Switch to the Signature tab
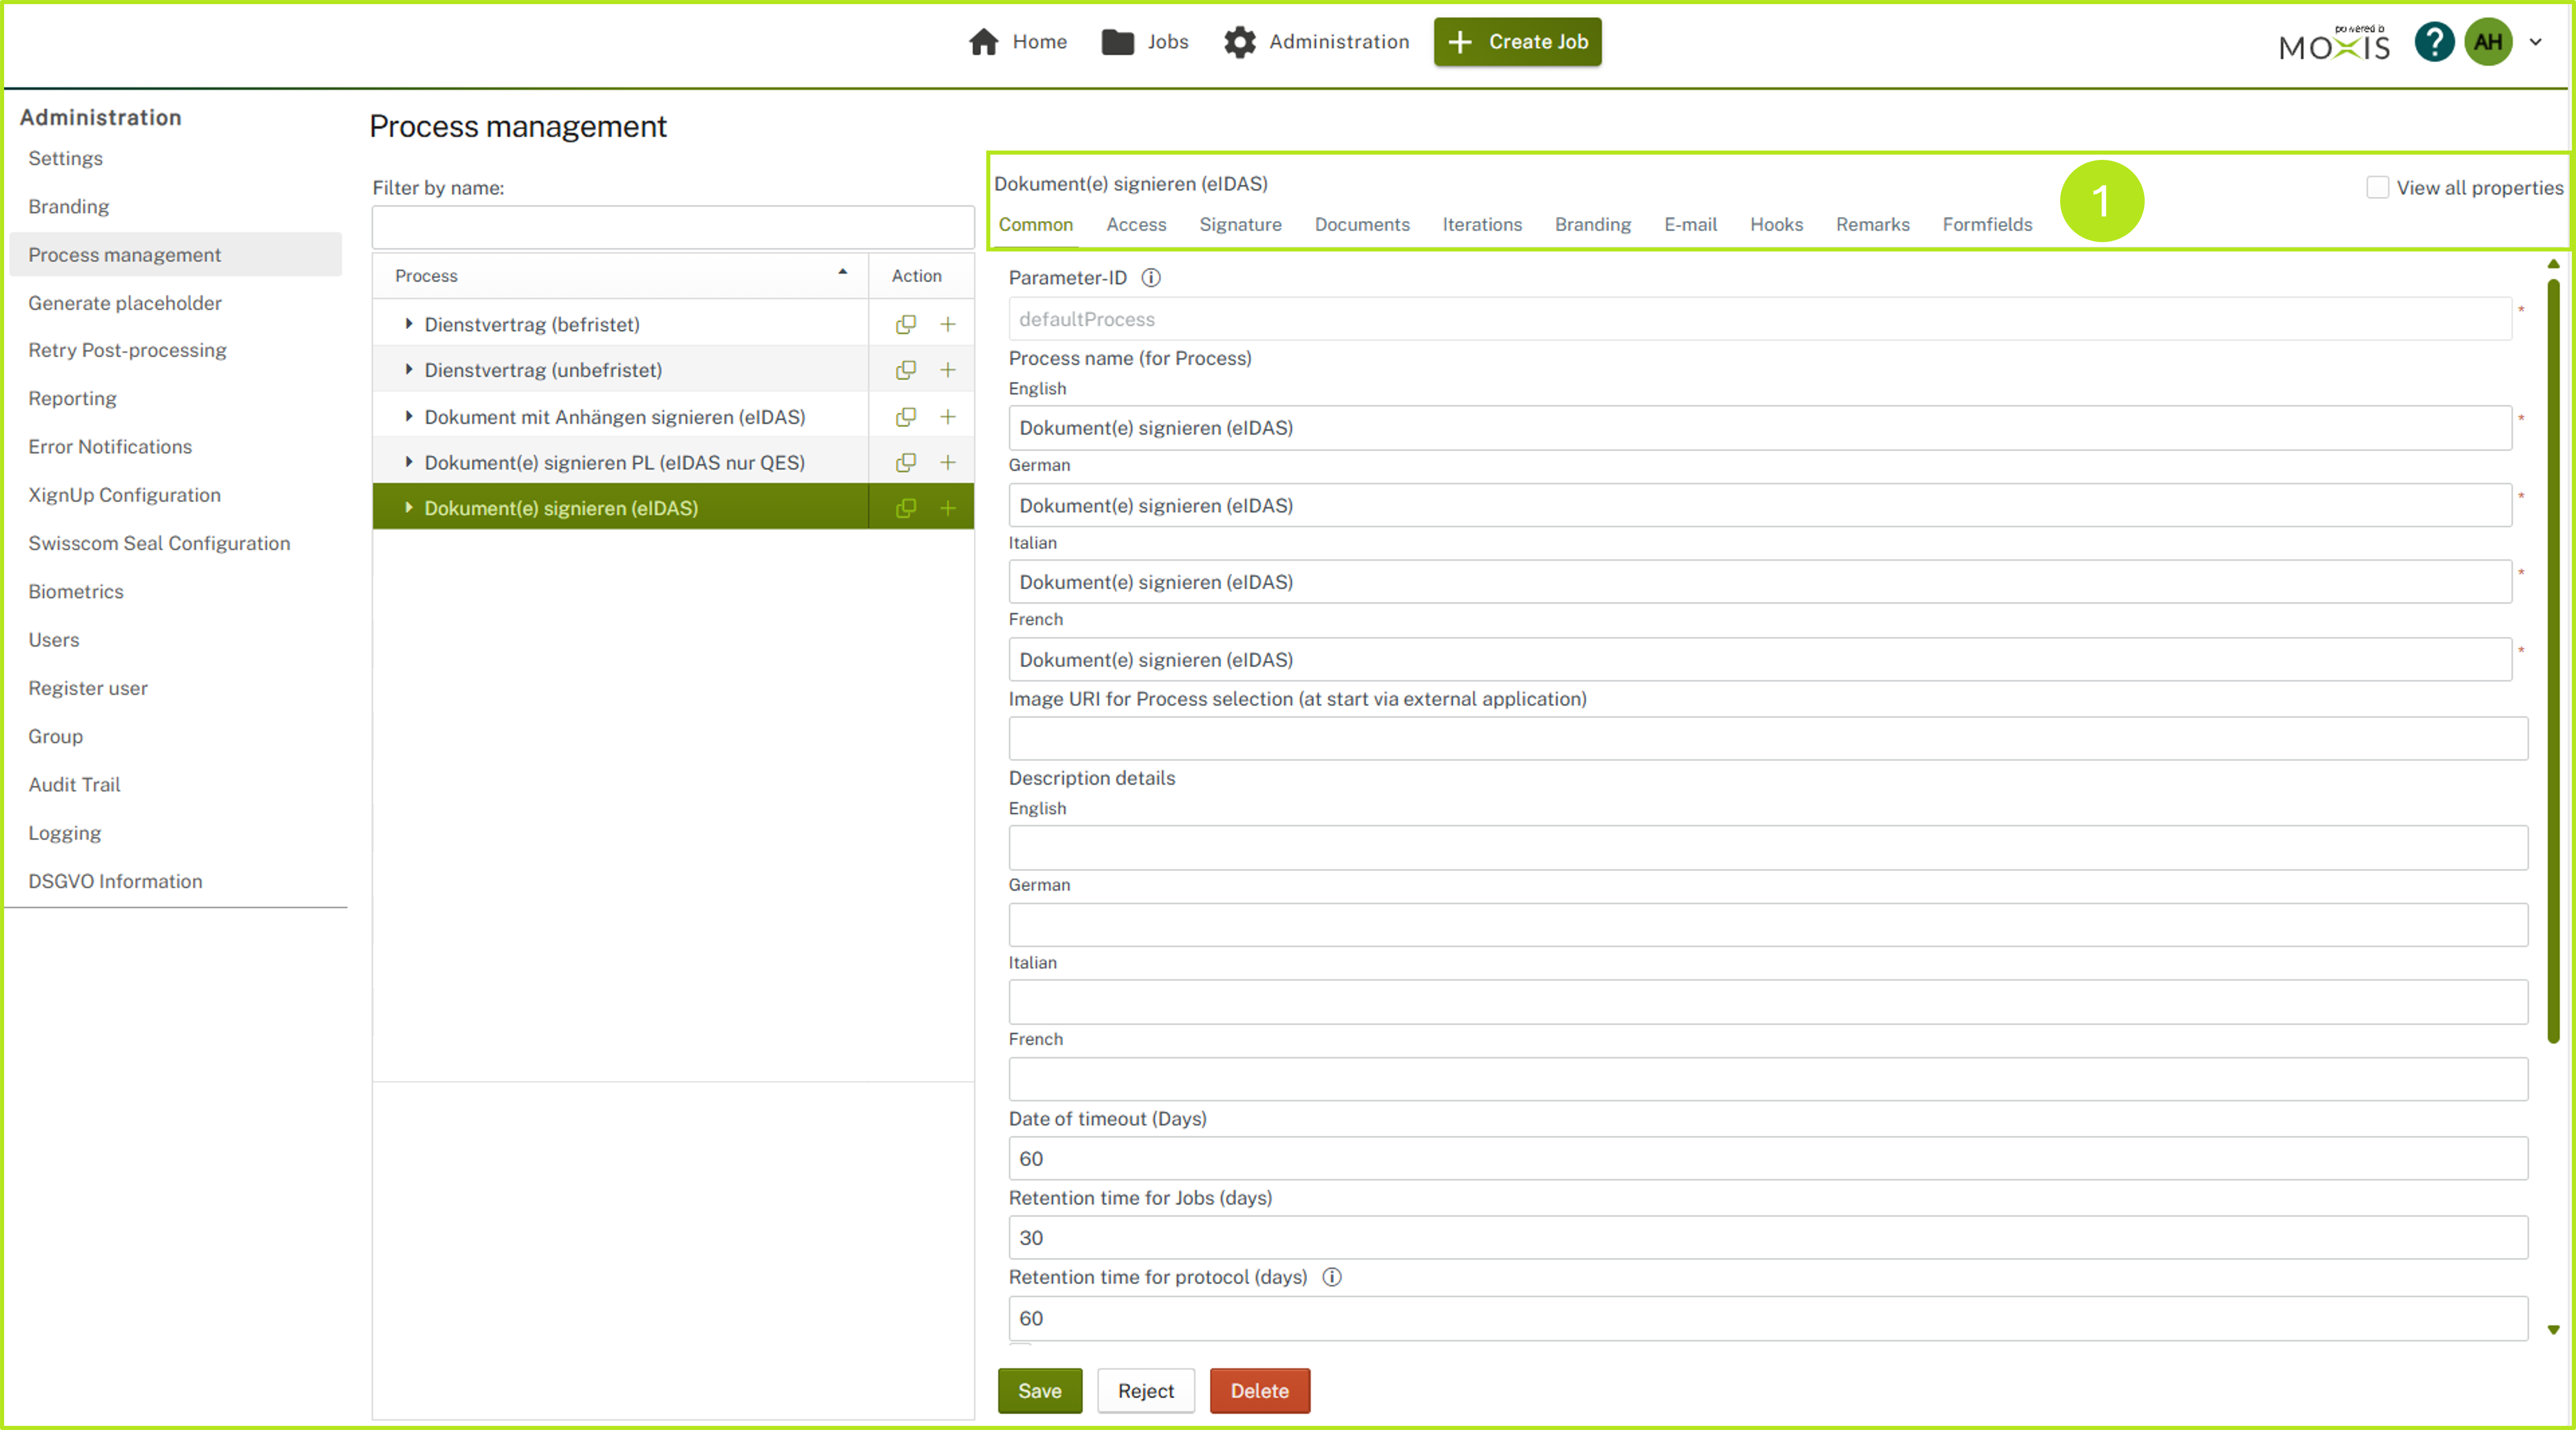2576x1430 pixels. tap(1239, 224)
